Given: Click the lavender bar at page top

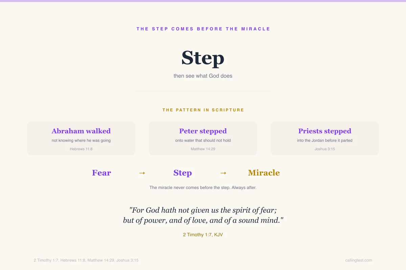Looking at the screenshot, I should (203, 1).
